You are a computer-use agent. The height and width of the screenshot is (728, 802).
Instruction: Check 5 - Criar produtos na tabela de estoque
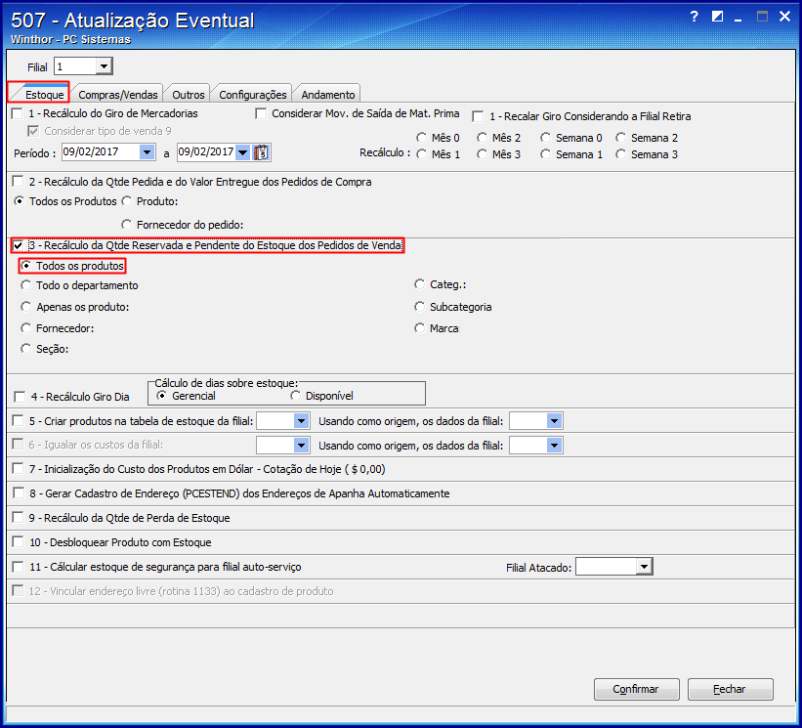pos(18,420)
